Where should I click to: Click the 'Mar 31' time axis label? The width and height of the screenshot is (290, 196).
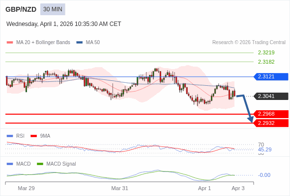[119, 188]
